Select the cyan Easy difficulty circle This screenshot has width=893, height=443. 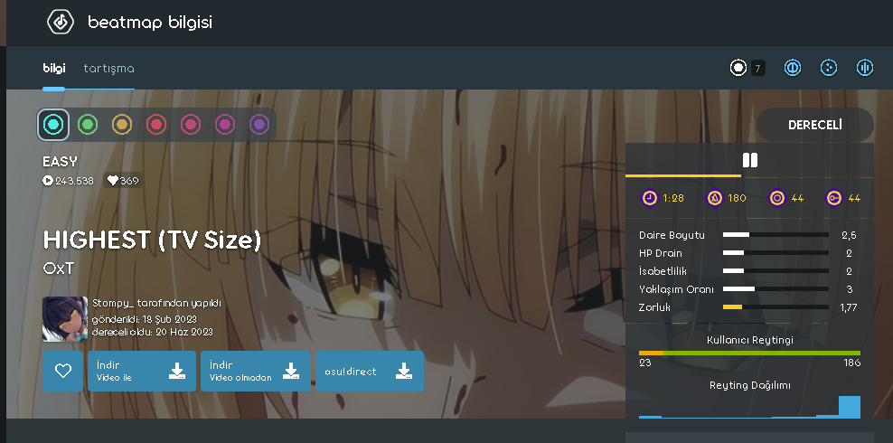click(x=53, y=125)
